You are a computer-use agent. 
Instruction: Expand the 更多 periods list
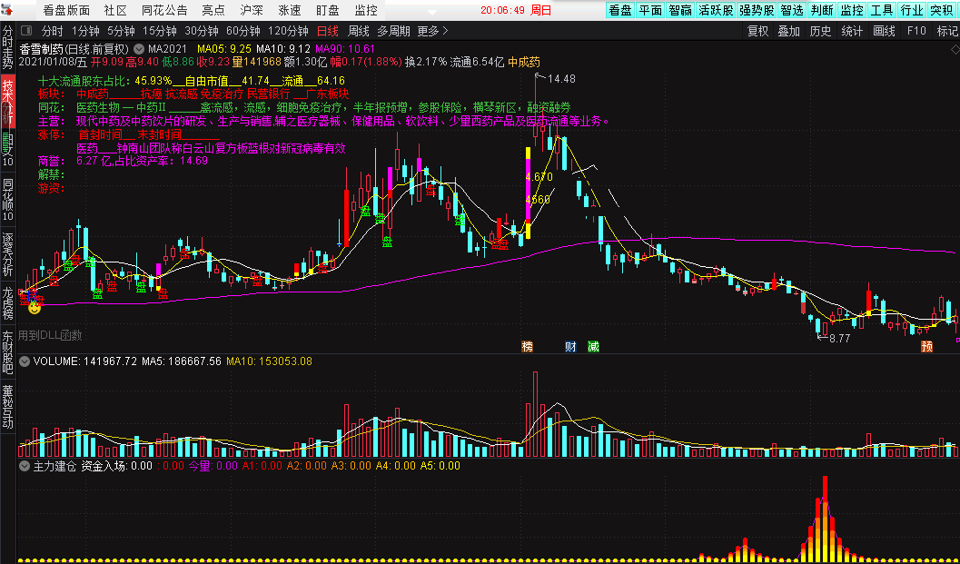pos(433,31)
